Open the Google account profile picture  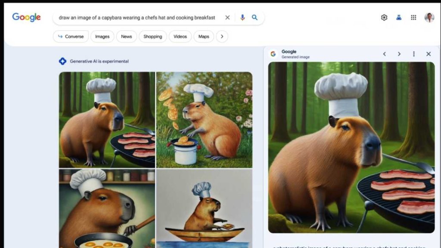[x=429, y=18]
